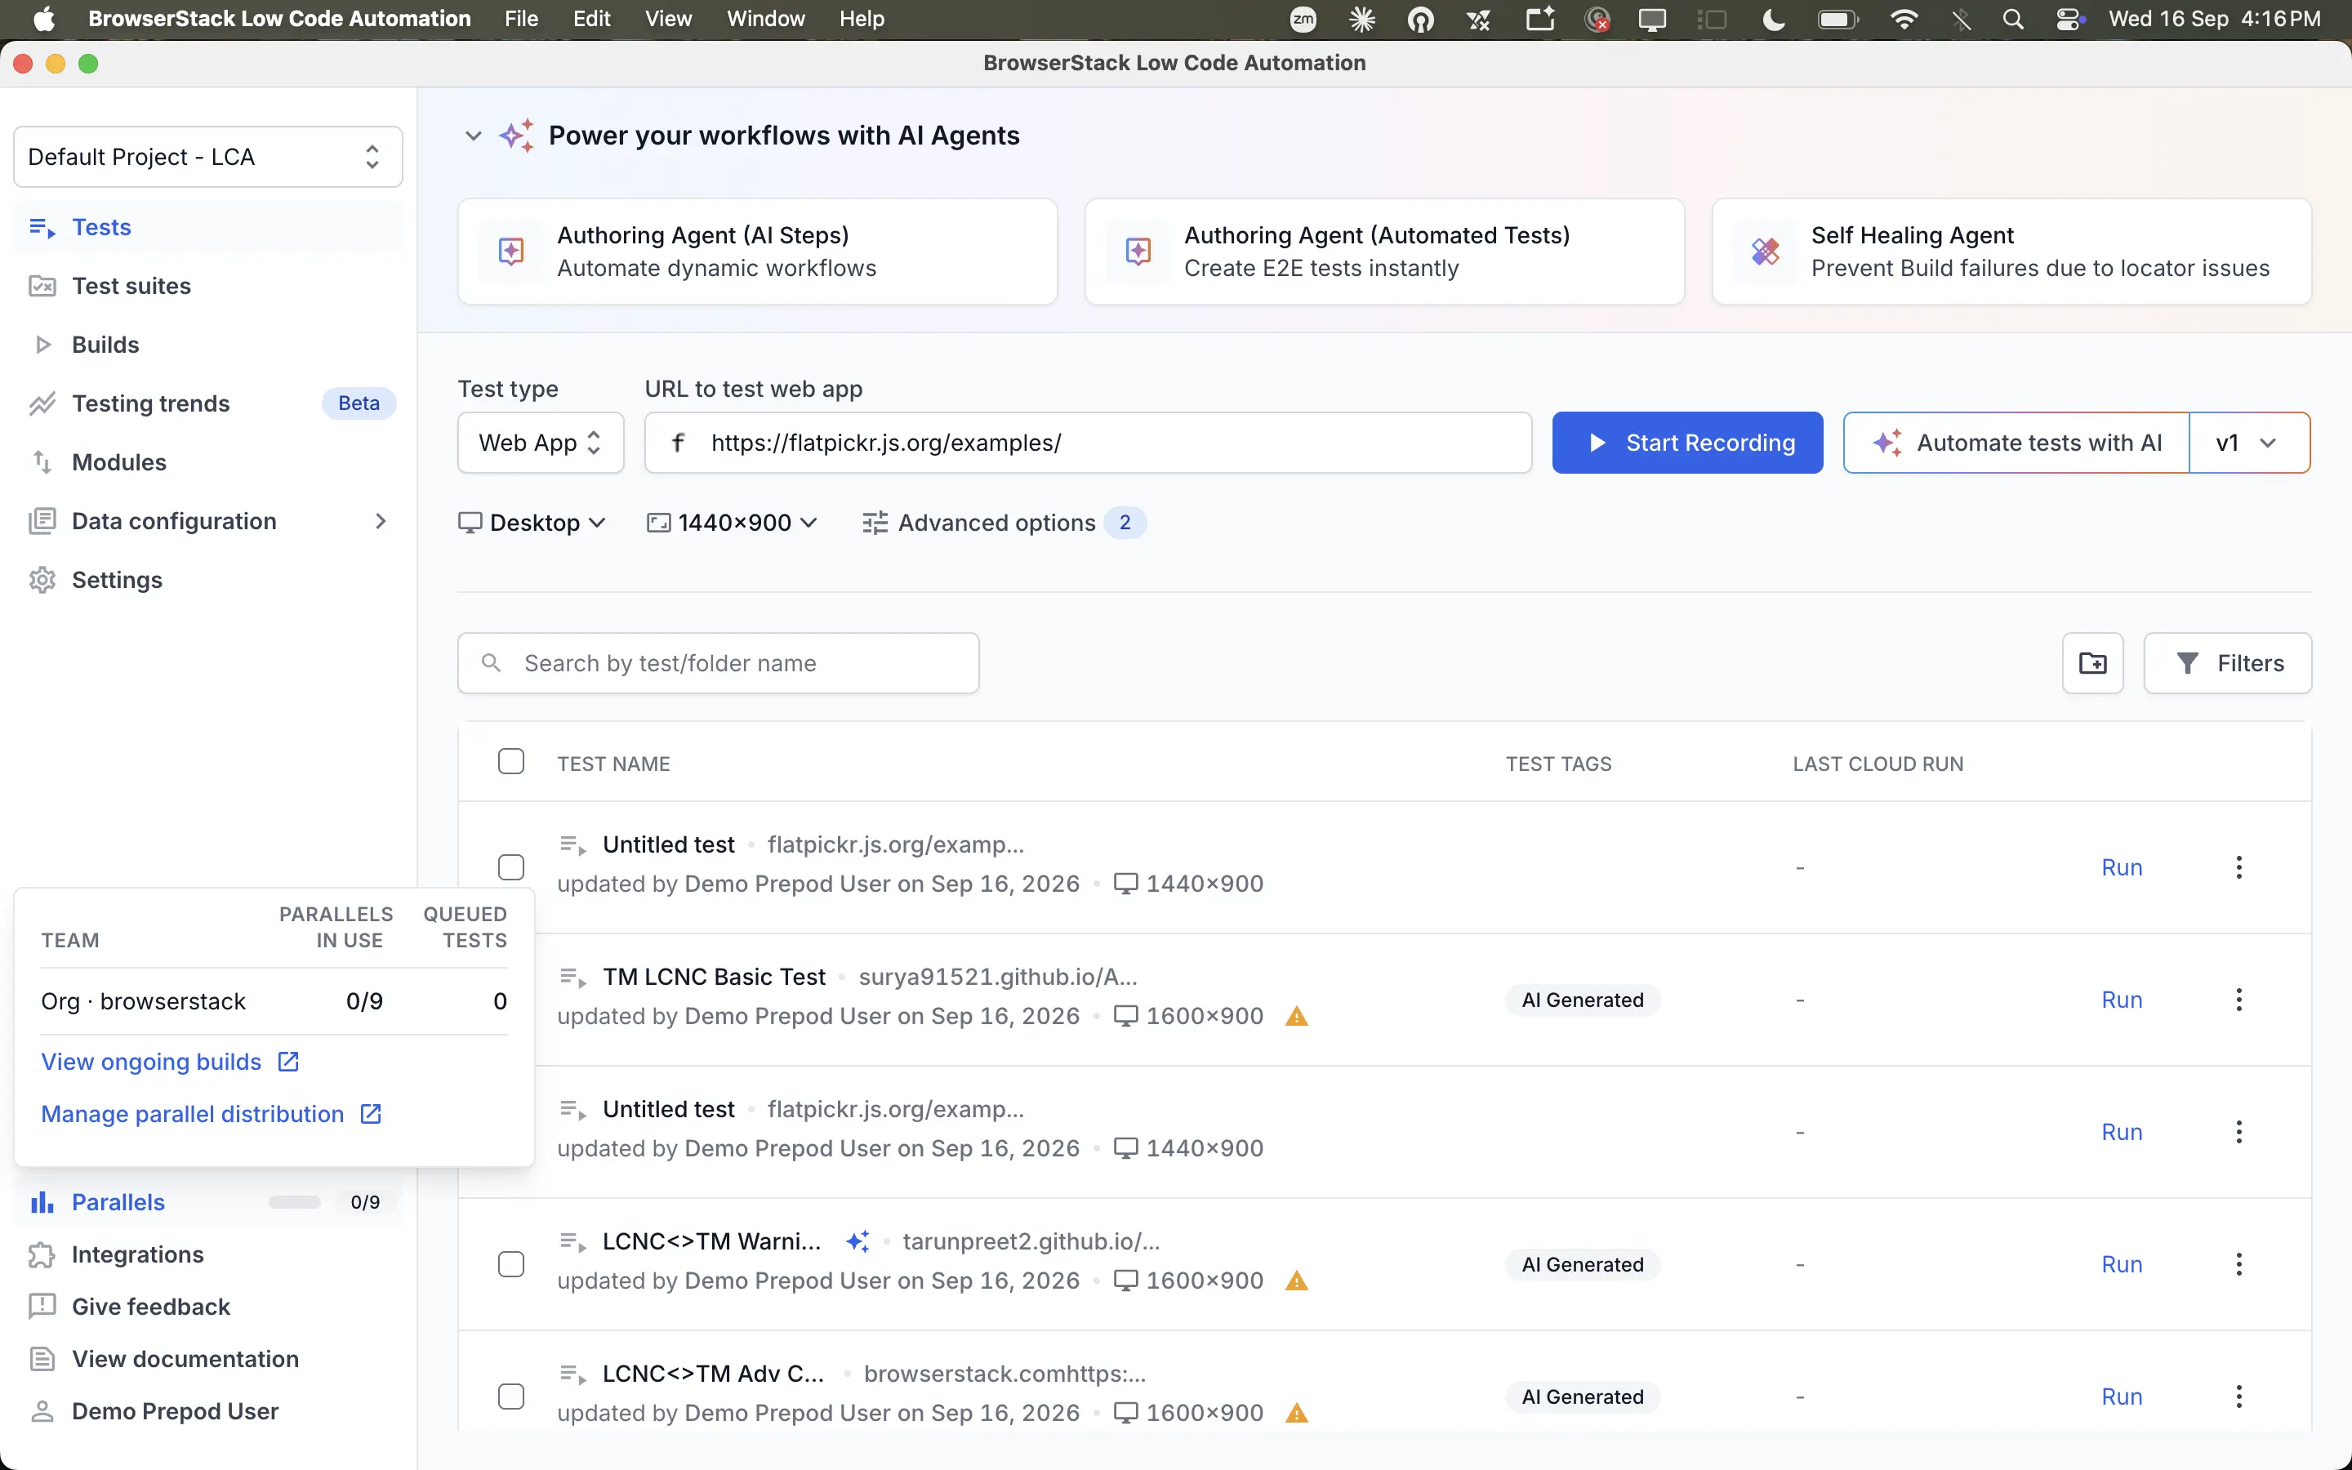This screenshot has width=2352, height=1470.
Task: Click the Authoring Agent (AI Steps) icon
Action: [511, 252]
